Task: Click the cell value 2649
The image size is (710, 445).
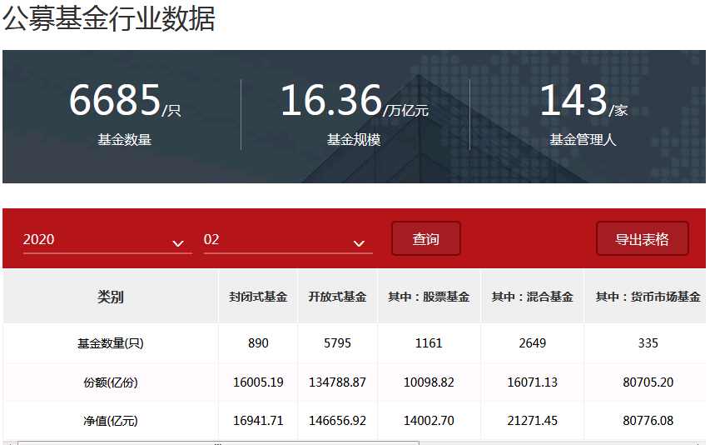Action: 533,343
